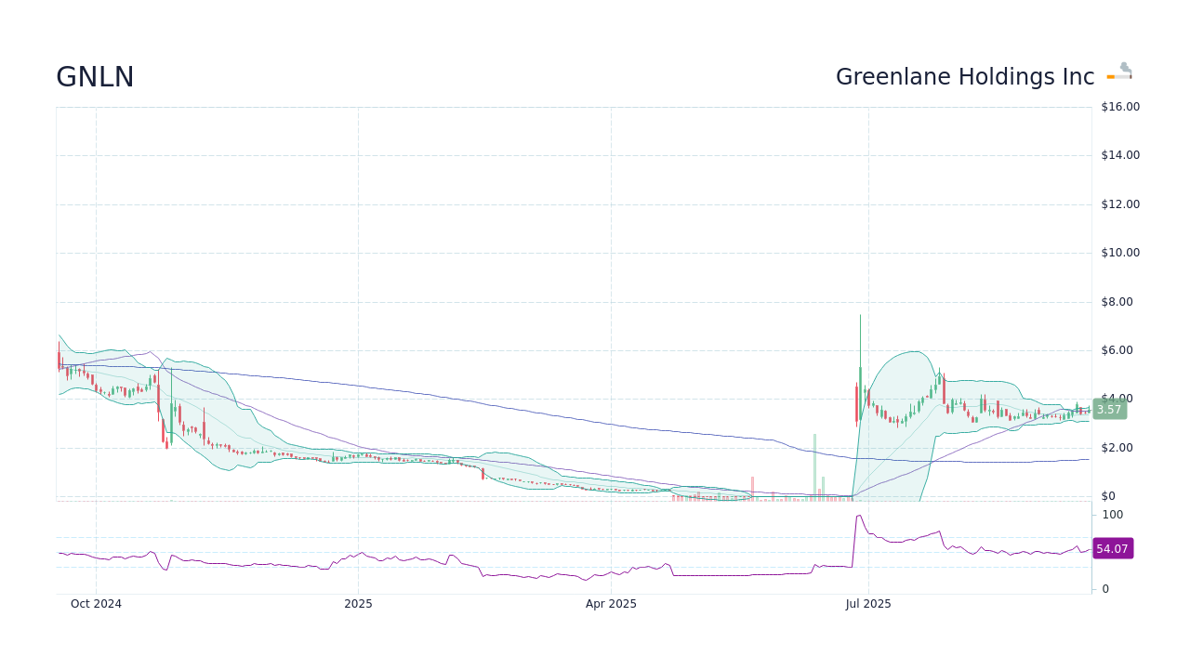This screenshot has height=669, width=1190.
Task: Select the Oct 2024 axis label
Action: tap(96, 604)
